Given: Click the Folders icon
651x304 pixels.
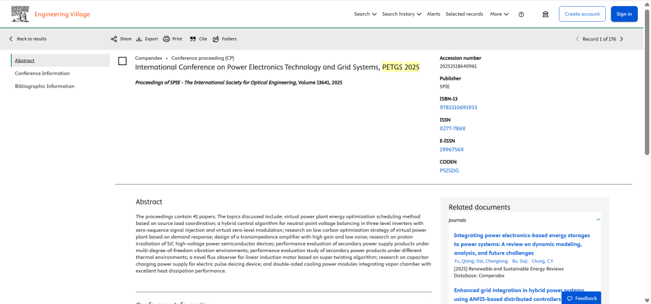Looking at the screenshot, I should 216,39.
